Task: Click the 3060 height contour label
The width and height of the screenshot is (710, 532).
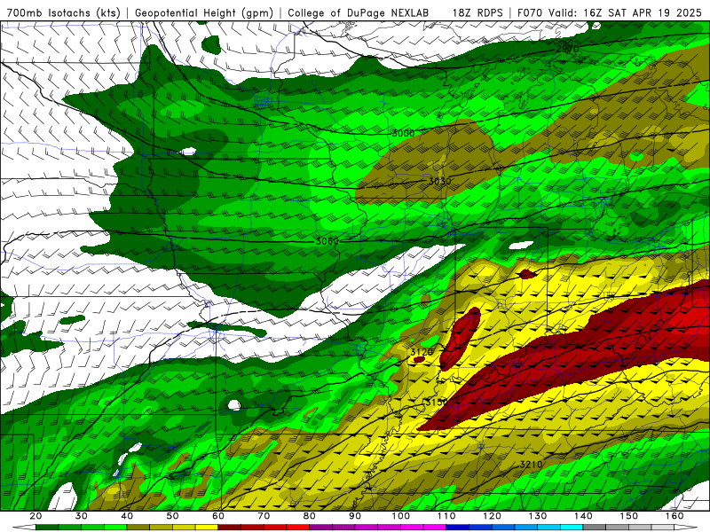Action: tap(327, 241)
